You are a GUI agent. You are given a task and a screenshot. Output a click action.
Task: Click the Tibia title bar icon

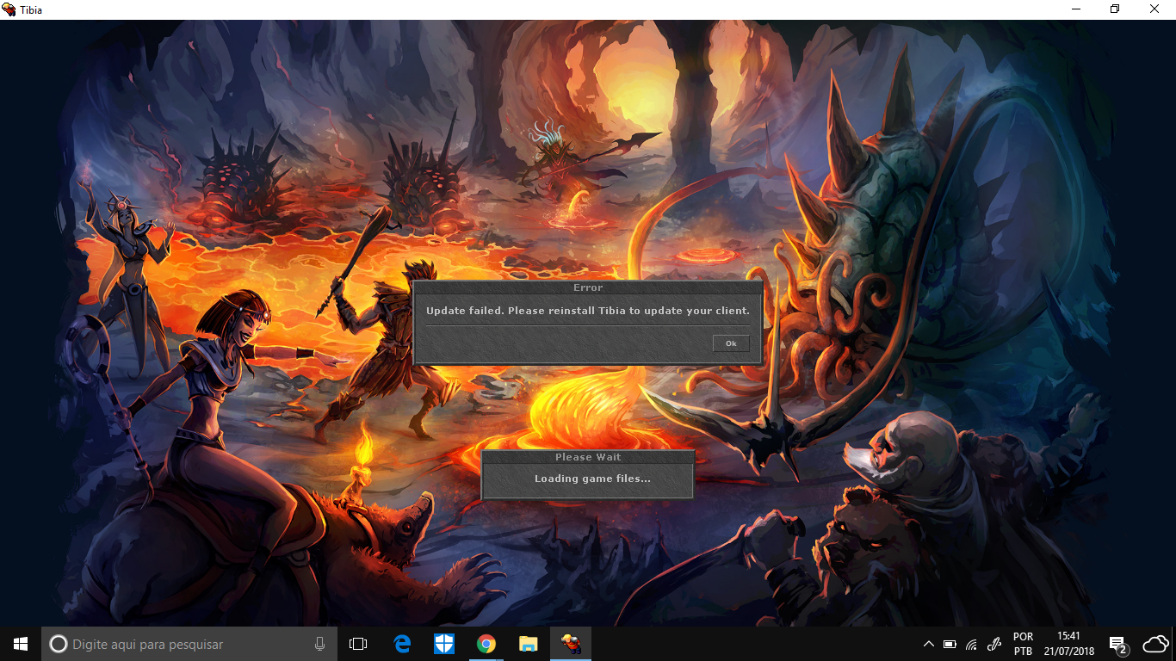click(x=9, y=9)
